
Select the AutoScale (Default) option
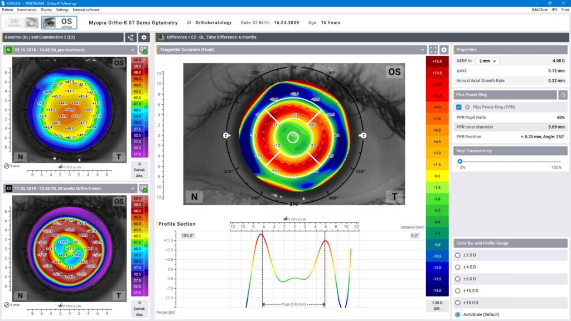(x=458, y=314)
